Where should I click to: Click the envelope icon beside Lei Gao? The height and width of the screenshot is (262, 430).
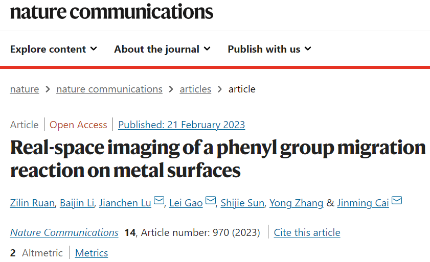pyautogui.click(x=211, y=201)
